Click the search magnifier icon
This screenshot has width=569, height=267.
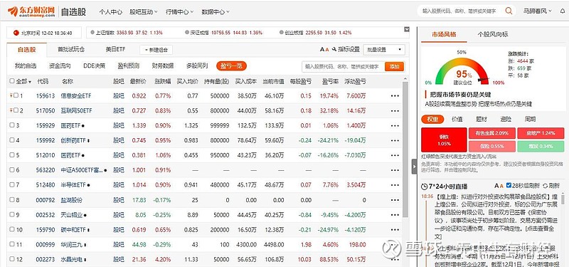pos(509,11)
